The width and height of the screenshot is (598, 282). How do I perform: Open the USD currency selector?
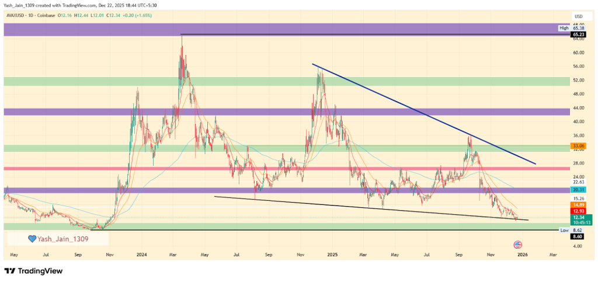[x=578, y=16]
